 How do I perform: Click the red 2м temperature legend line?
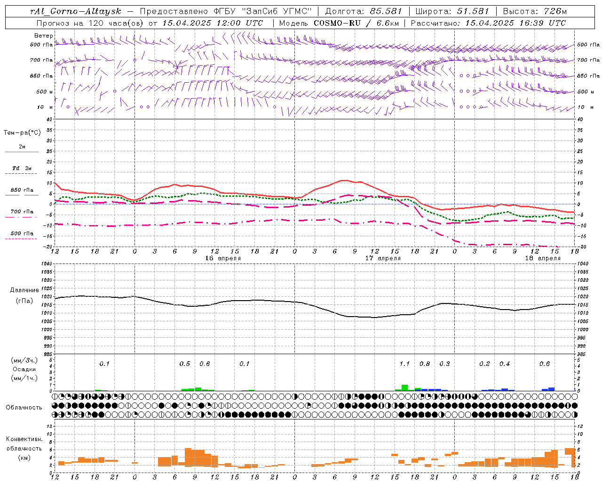pos(22,152)
